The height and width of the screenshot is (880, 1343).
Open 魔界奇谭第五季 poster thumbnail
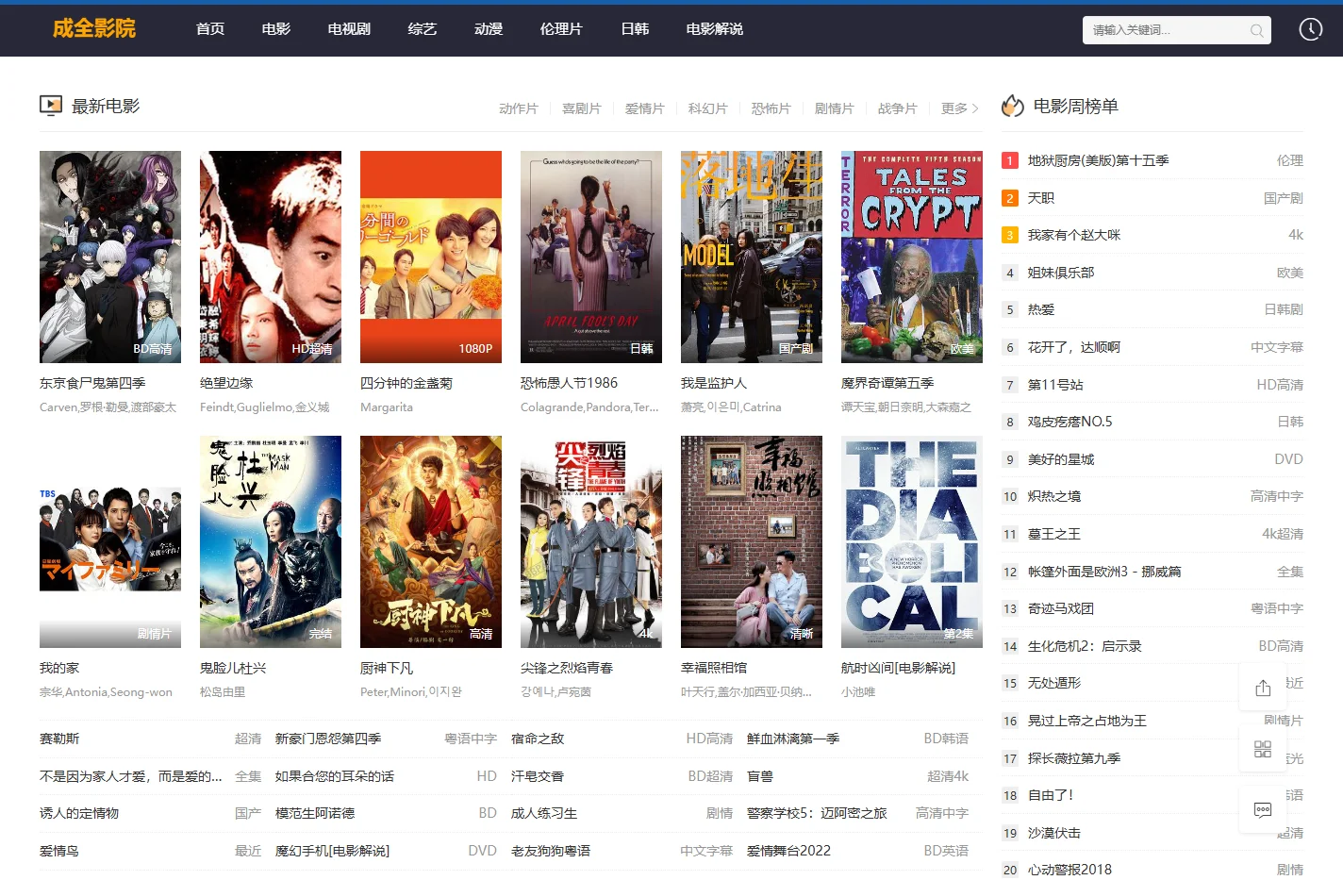(x=912, y=257)
